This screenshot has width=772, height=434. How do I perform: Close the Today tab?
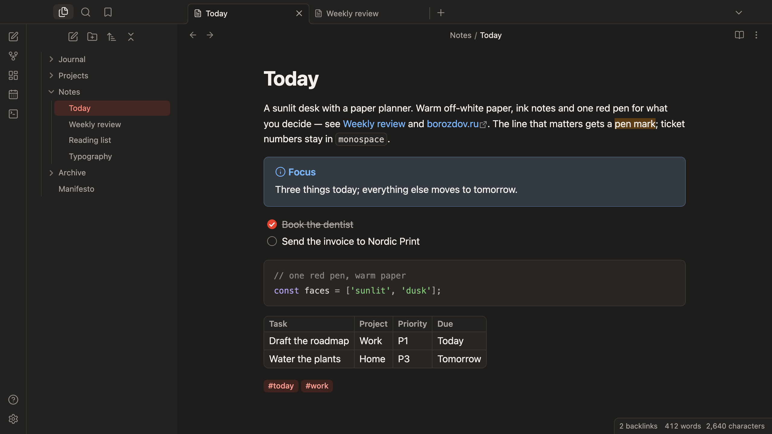tap(299, 13)
